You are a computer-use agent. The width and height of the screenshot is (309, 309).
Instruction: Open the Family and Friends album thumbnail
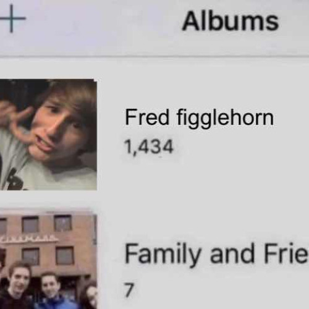48,260
